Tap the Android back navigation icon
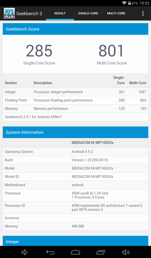 50,252
